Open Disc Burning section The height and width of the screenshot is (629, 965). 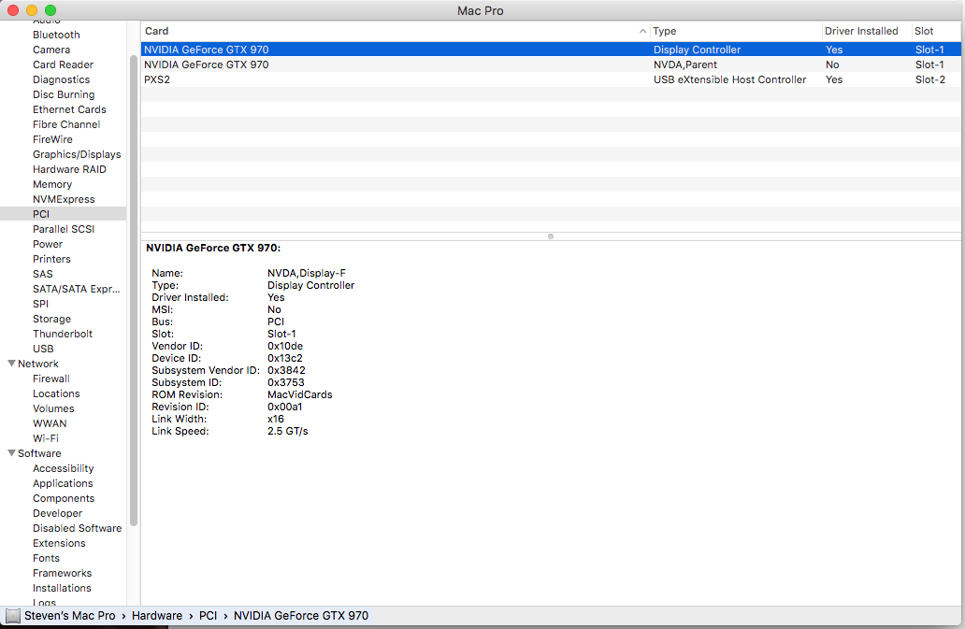tap(64, 94)
